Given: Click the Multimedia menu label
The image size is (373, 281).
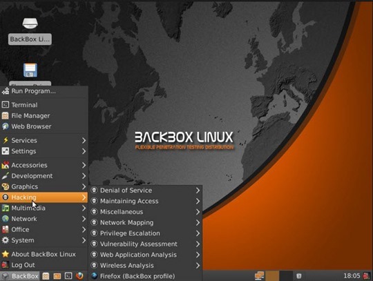Looking at the screenshot, I should 28,208.
